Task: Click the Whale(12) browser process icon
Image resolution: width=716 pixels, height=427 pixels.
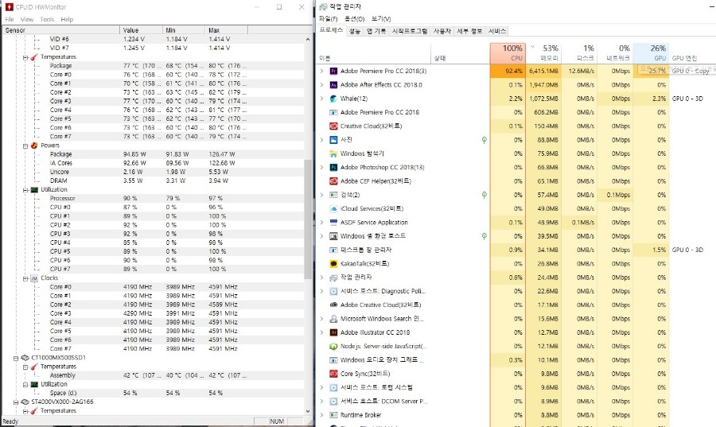Action: [x=333, y=99]
